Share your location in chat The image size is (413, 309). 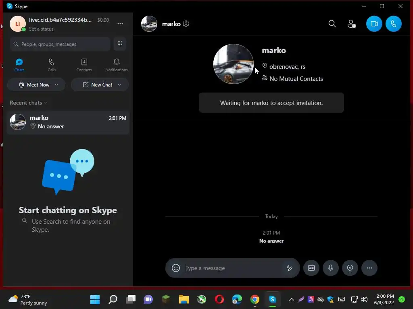point(350,268)
